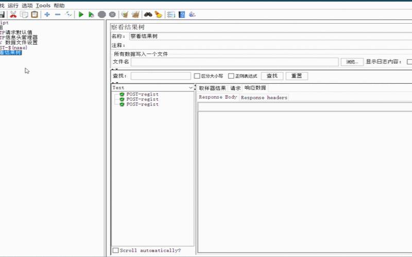Click the gray Shutdown icon
The image size is (412, 257).
pyautogui.click(x=112, y=14)
